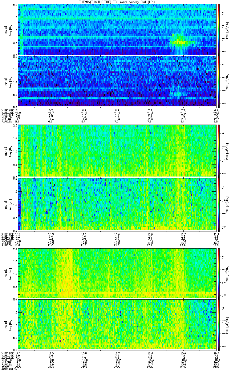This screenshot has width=231, height=371.
Task: Click the 'PSD [nT²/Hz]' label of THE B∥ color bar
Action: 227,325
